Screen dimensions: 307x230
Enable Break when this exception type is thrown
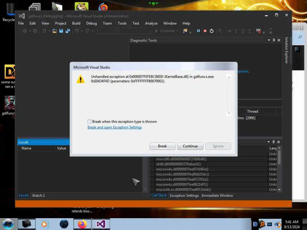[x=89, y=122]
